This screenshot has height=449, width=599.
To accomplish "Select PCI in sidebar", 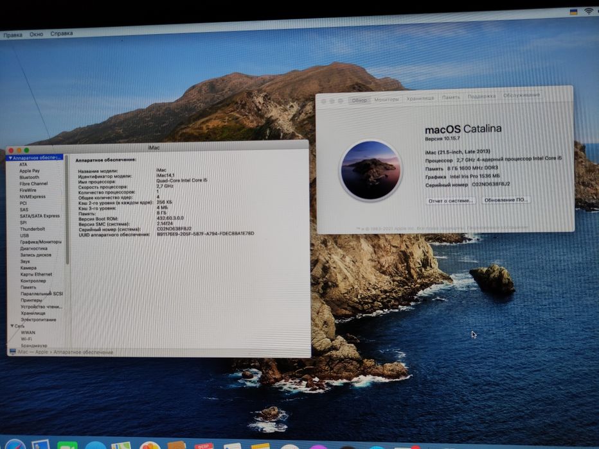I will [23, 203].
